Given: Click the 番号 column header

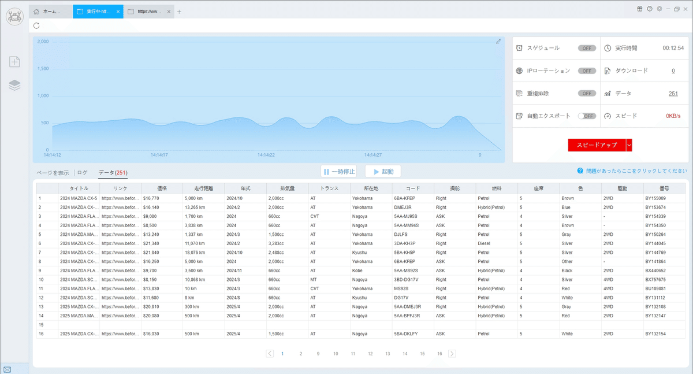Looking at the screenshot, I should click(664, 188).
